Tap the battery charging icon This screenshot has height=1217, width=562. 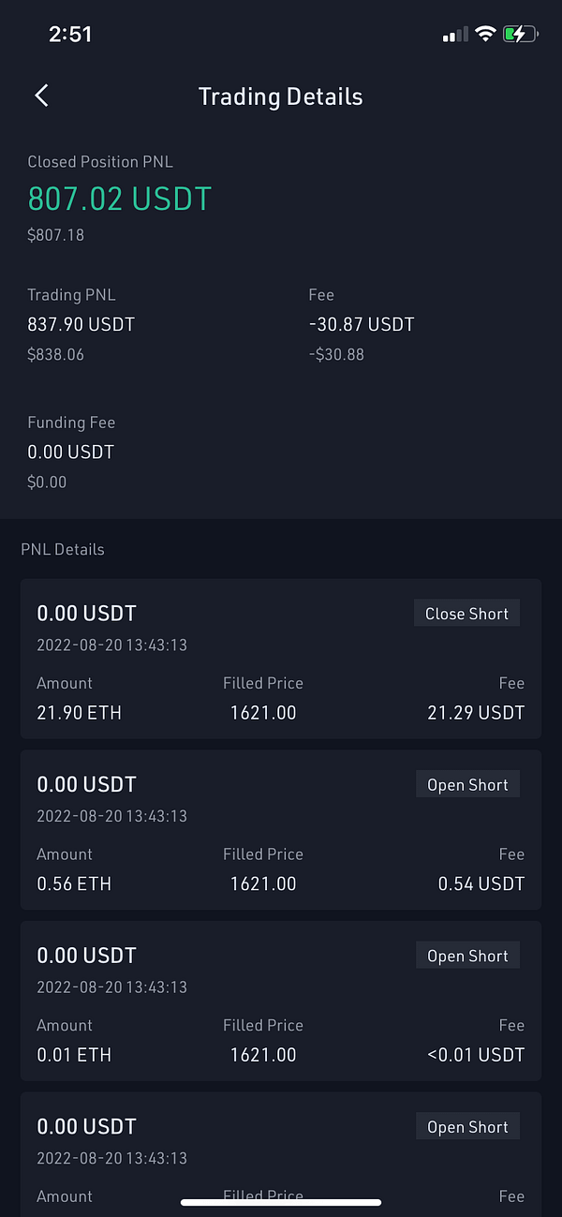pos(520,35)
